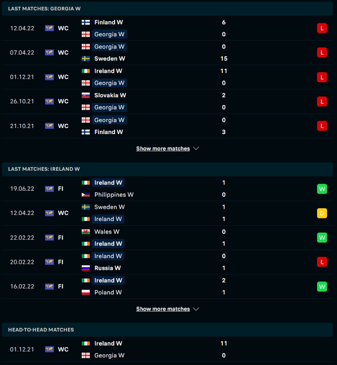This screenshot has height=365, width=337.
Task: Click the Wales flag icon
Action: point(86,232)
